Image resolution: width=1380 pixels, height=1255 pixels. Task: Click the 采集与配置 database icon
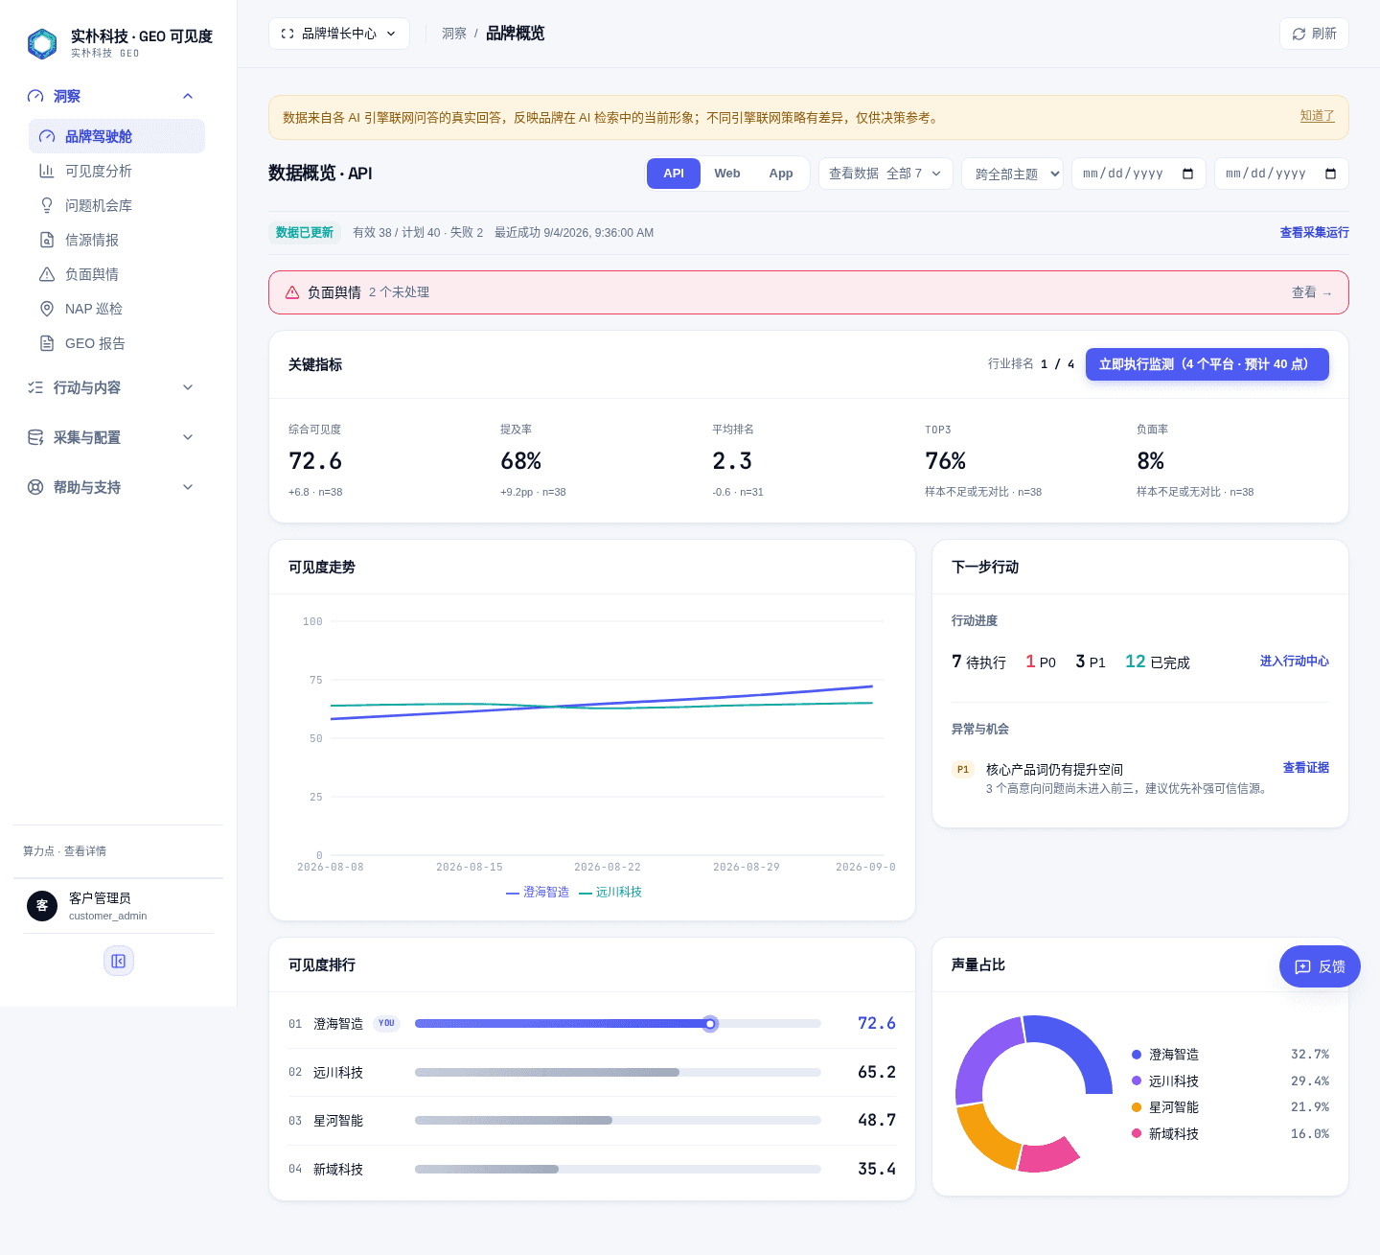click(x=35, y=437)
